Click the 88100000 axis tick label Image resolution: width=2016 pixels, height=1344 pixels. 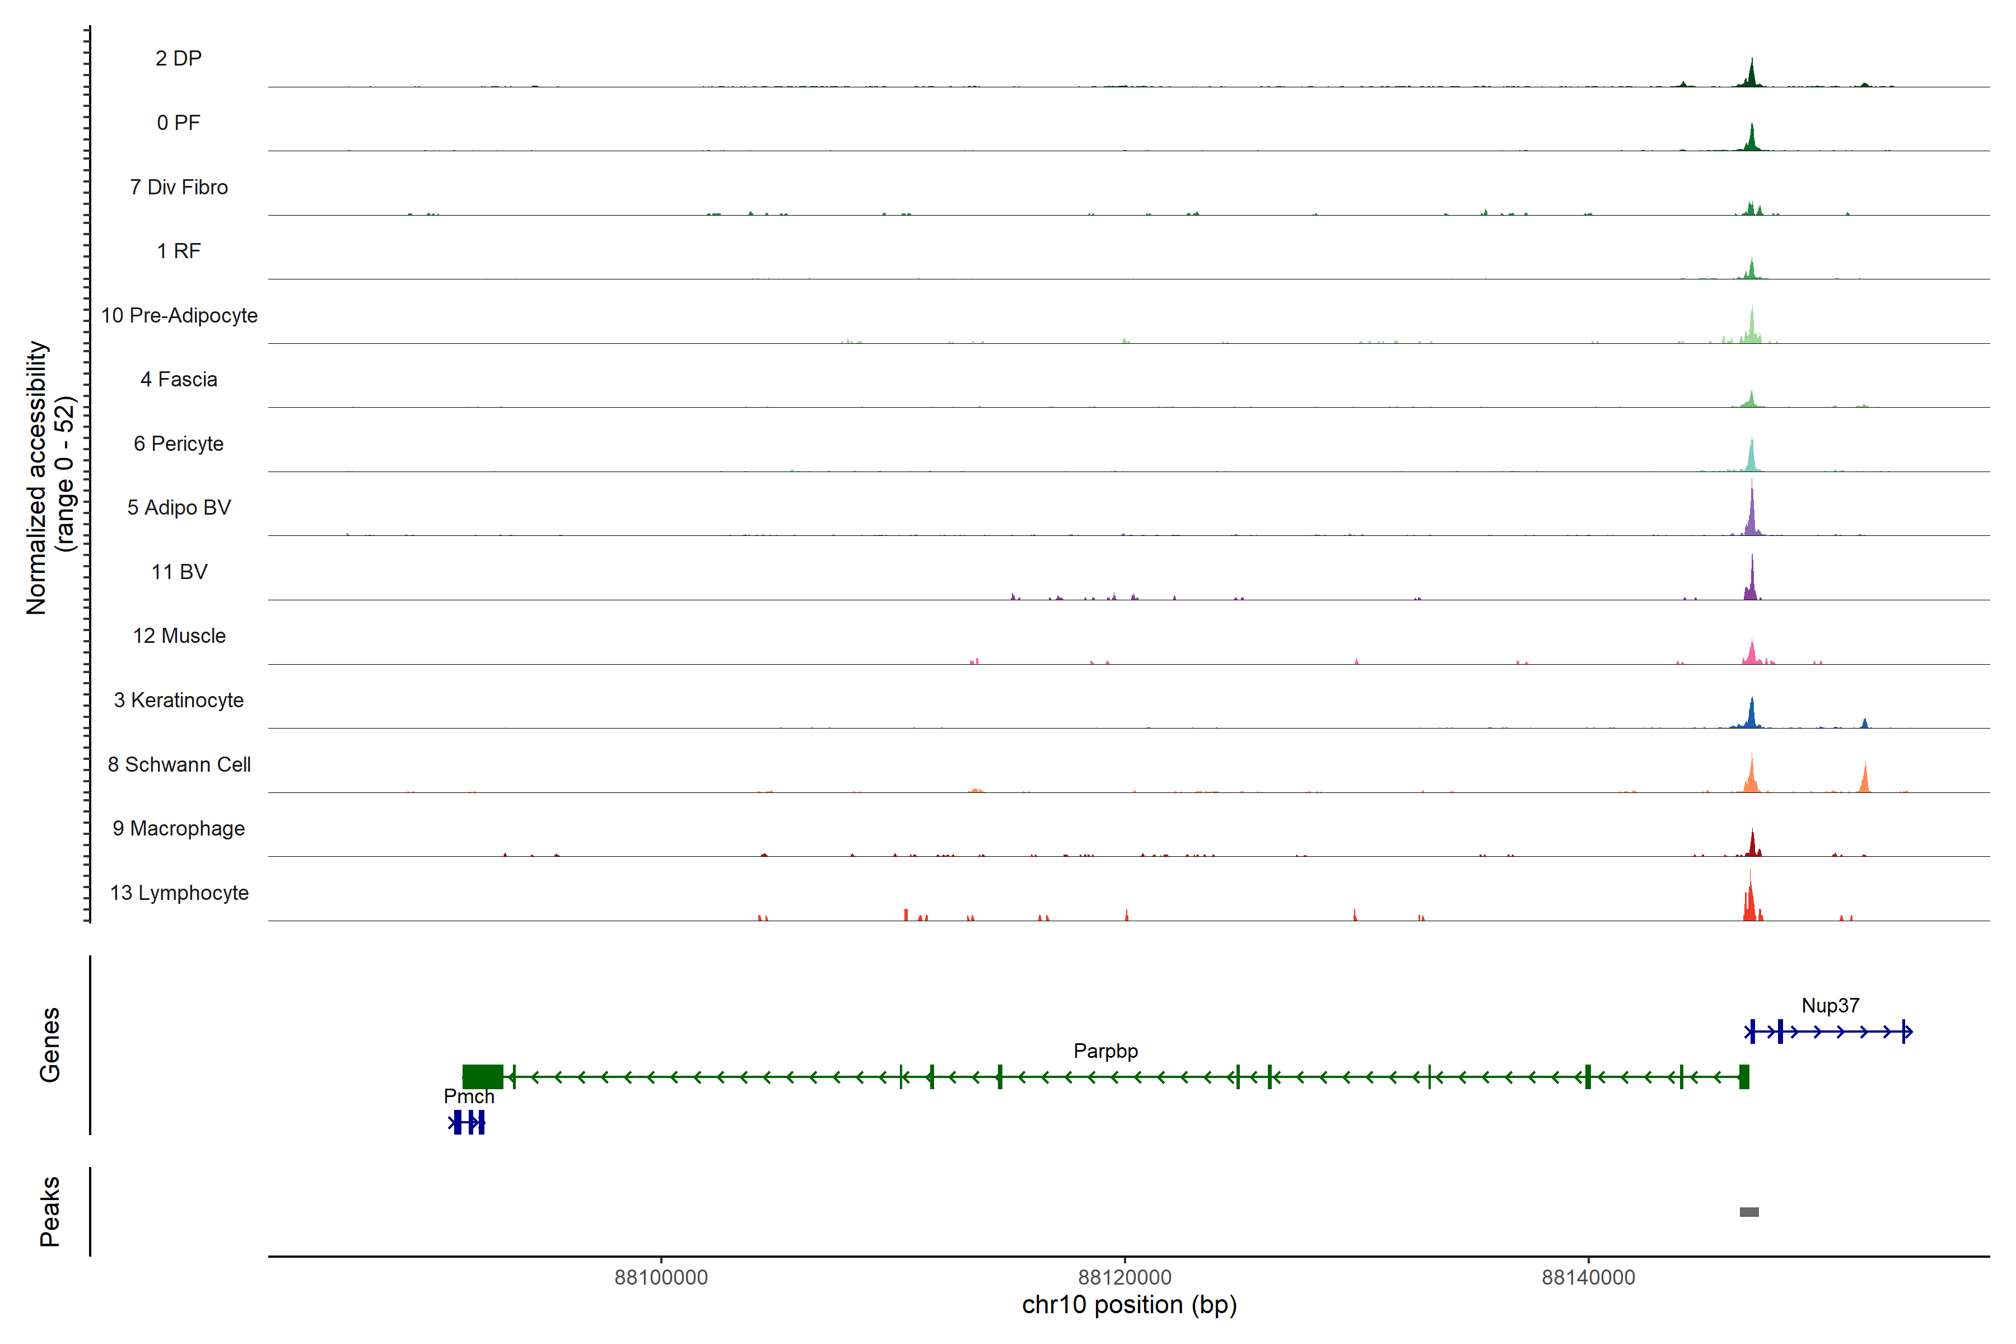(x=661, y=1277)
